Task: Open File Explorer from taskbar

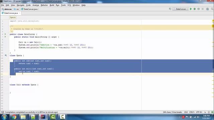Action: coord(23,117)
